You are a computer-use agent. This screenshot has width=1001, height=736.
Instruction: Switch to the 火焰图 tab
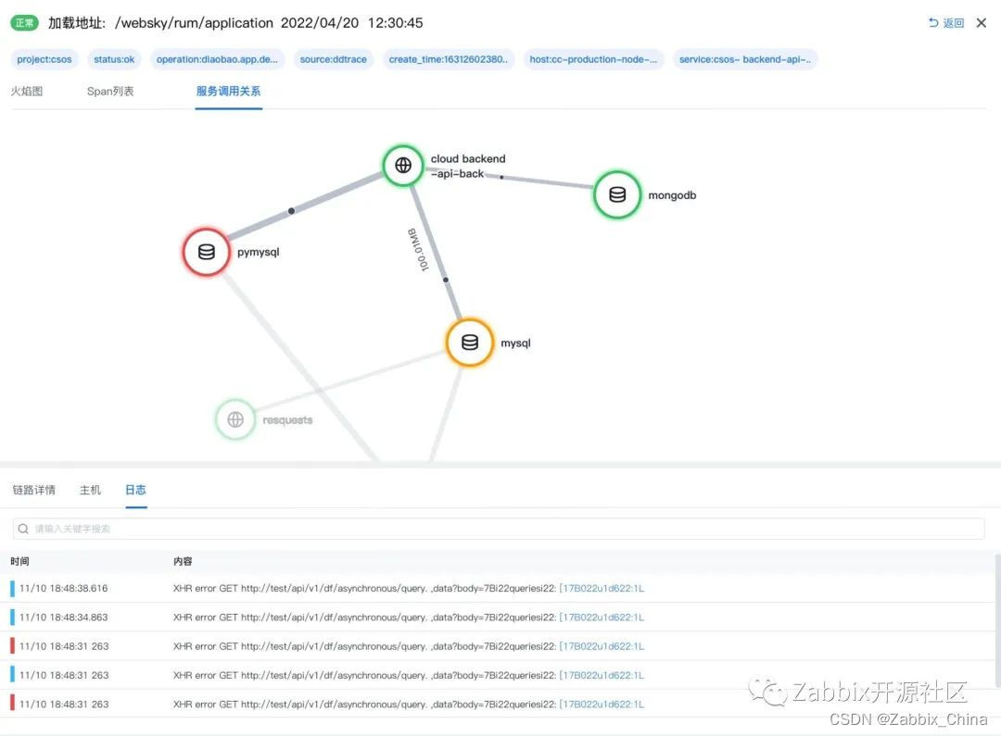[27, 92]
